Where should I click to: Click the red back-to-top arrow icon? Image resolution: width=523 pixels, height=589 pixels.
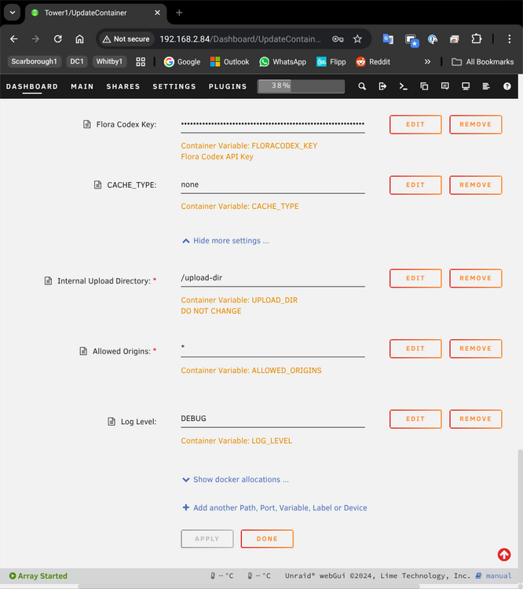coord(504,554)
